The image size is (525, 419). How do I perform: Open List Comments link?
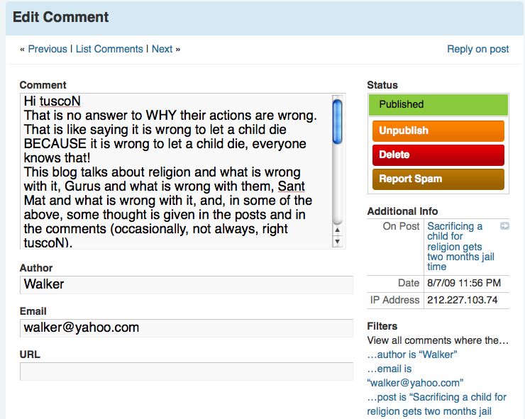109,49
